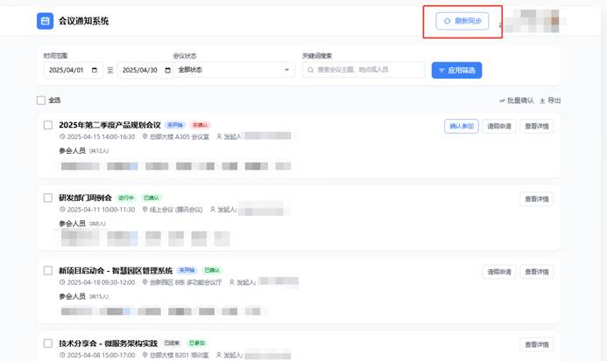Click the clock icon beside 2025-04-11 10:00-11:30

(62, 209)
